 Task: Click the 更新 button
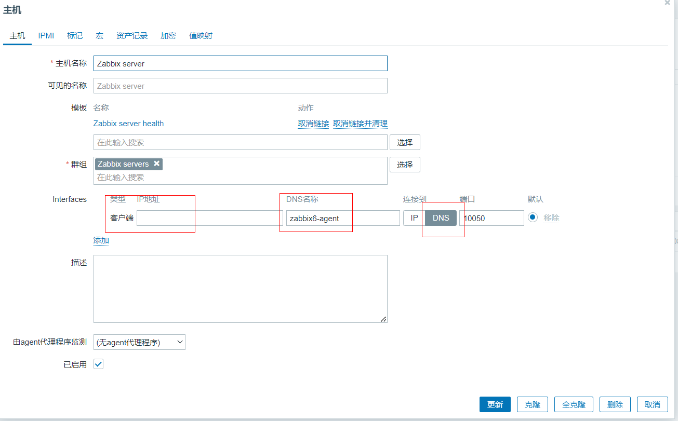pos(495,404)
